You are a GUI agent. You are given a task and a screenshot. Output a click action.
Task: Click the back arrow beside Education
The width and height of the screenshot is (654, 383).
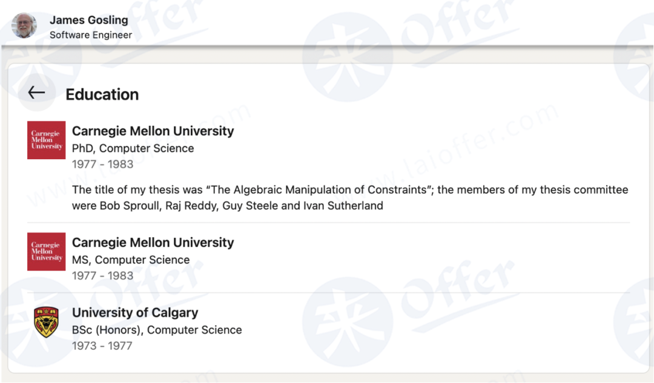37,93
